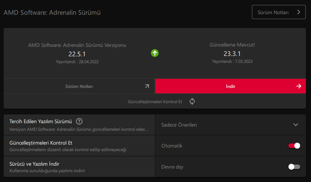311x182 pixels.
Task: Click the refresh icon beside Güncelleştirmeleri Kontrol Et
Action: (x=192, y=101)
